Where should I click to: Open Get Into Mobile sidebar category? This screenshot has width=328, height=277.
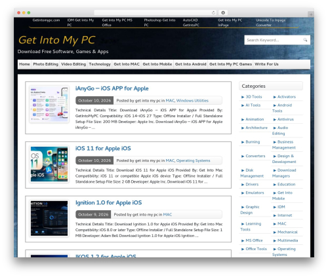[x=282, y=196]
